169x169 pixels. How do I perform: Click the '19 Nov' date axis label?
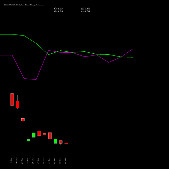point(11,161)
